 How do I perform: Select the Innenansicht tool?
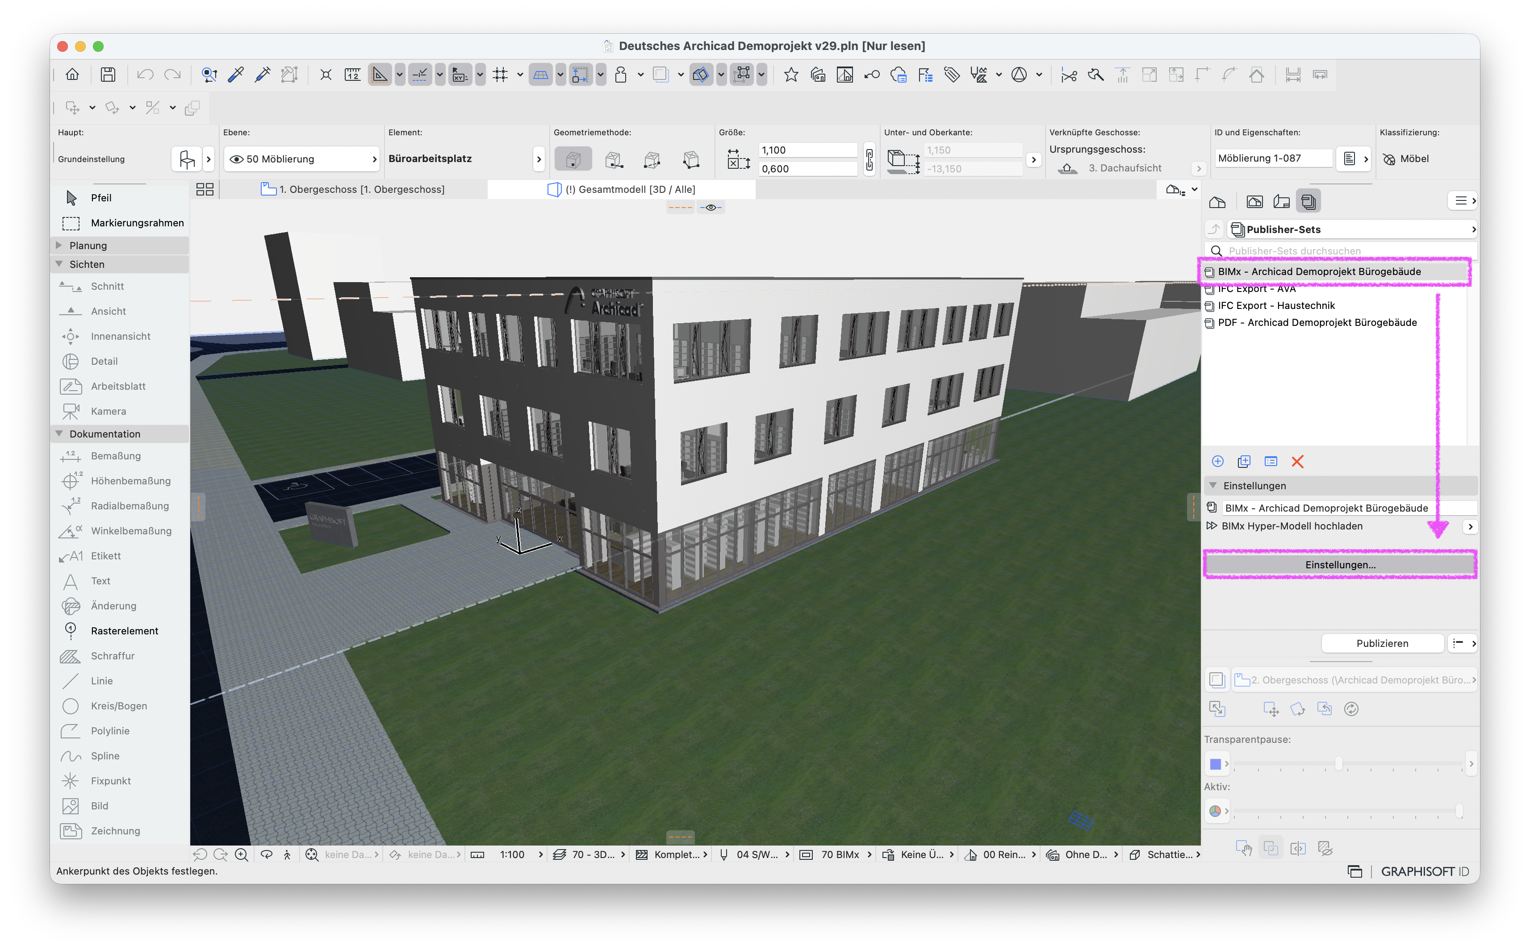(x=119, y=336)
